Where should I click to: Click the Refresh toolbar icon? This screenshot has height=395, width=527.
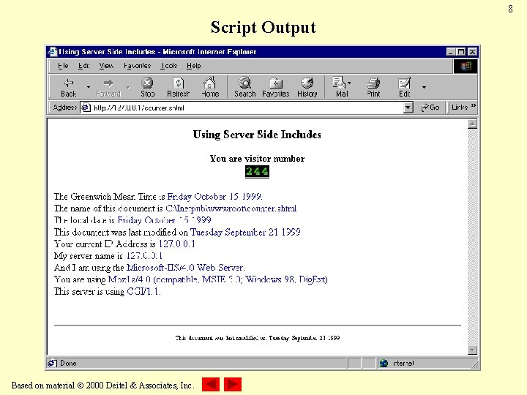(178, 83)
